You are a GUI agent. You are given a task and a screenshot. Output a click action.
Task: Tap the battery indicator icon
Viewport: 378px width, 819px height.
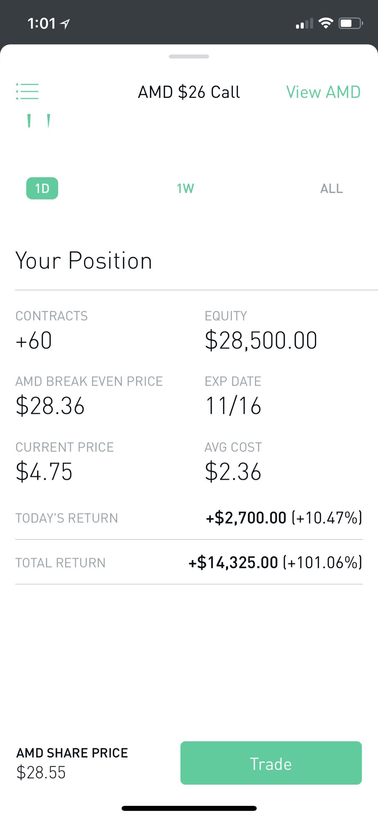[x=350, y=23]
